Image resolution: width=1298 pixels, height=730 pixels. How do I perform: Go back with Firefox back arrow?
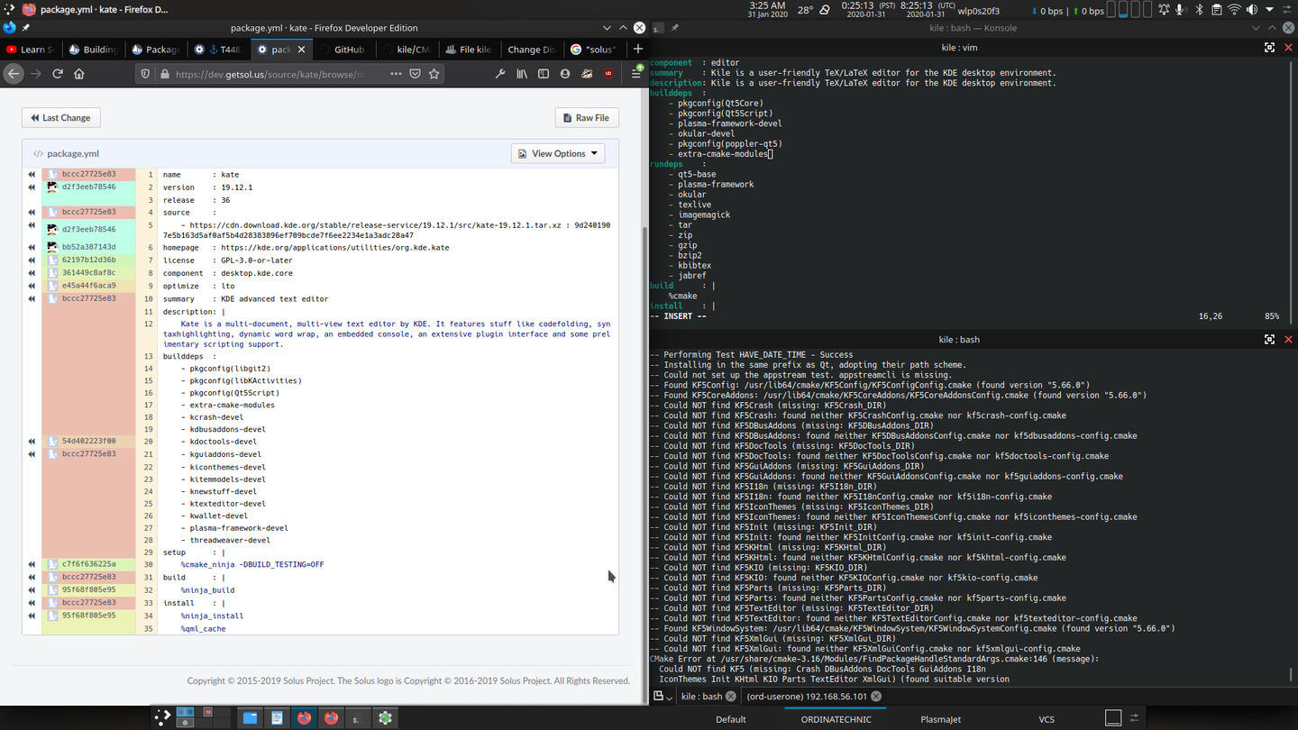click(14, 74)
